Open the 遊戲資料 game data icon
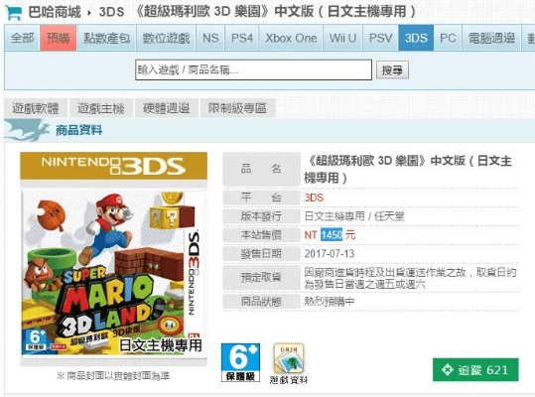 289,363
